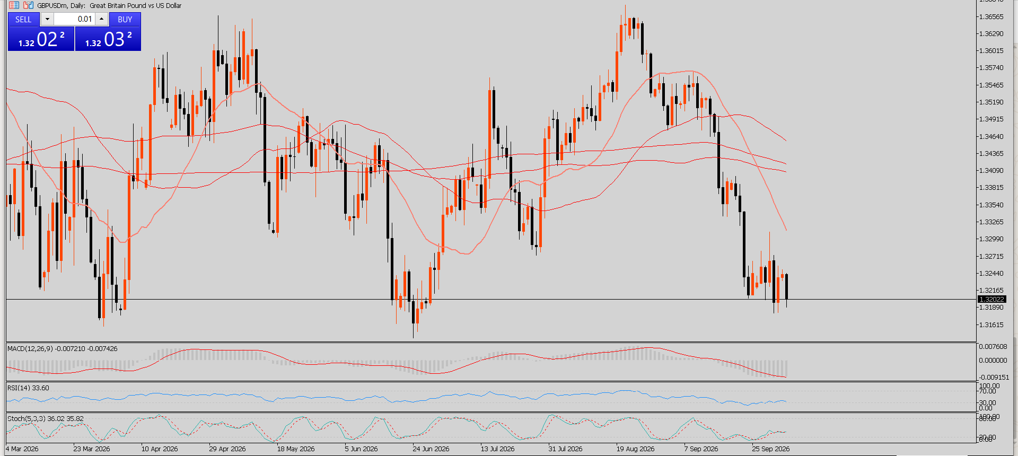The image size is (1018, 456).
Task: Click the 23 Mar 2026 date label
Action: [x=92, y=449]
